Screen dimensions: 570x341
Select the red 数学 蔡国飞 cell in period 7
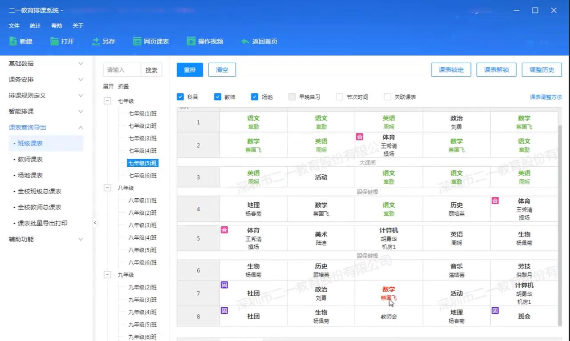389,293
